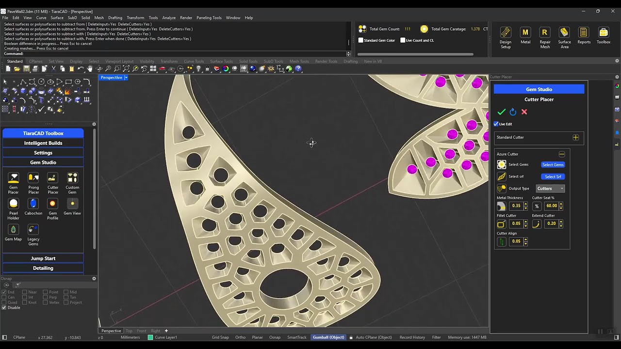Image resolution: width=621 pixels, height=349 pixels.
Task: Click the save disk icon in Standard toolbar
Action: click(26, 69)
